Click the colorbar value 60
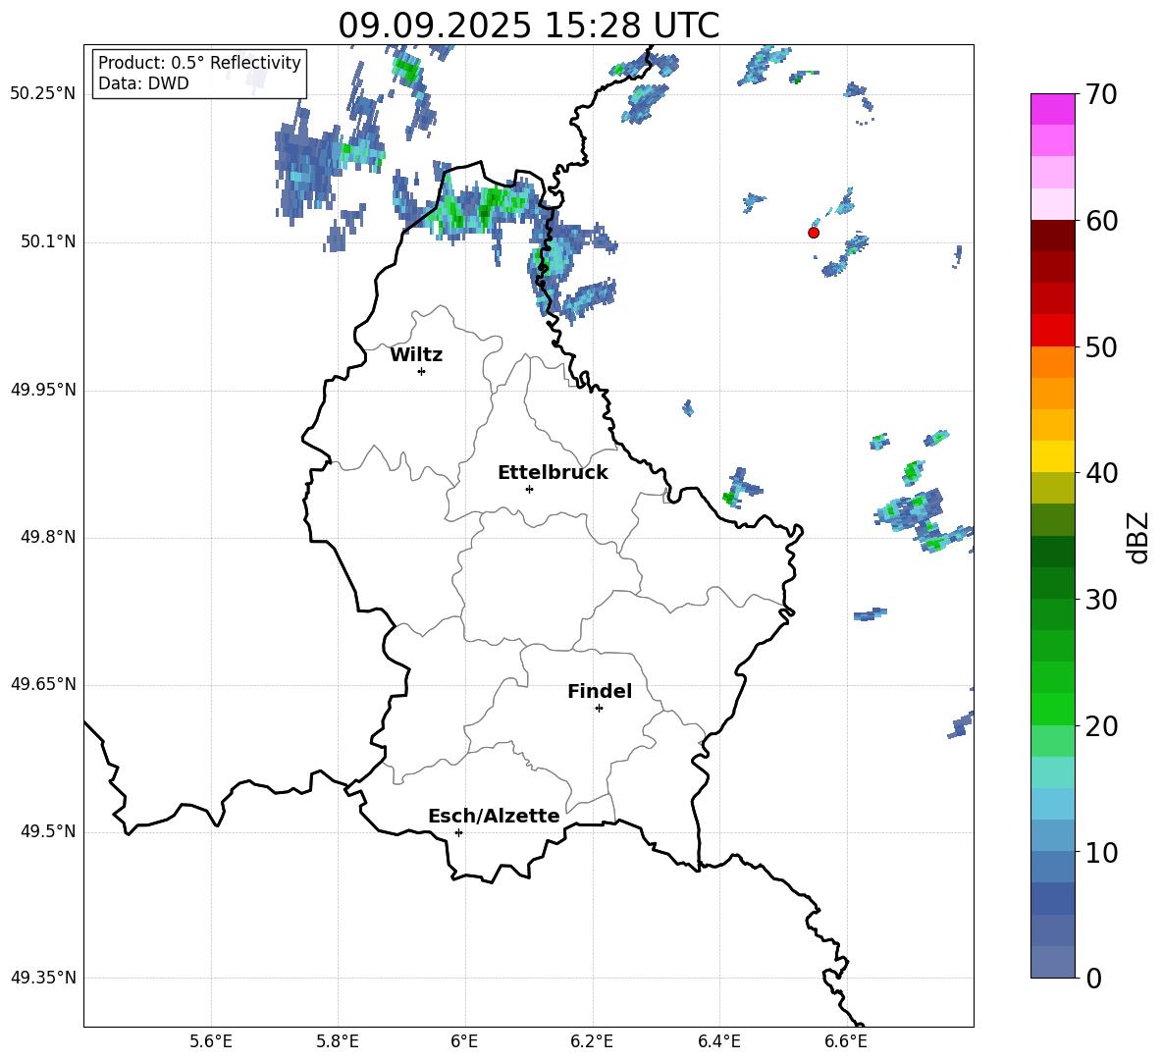The width and height of the screenshot is (1162, 1061). (x=1101, y=221)
